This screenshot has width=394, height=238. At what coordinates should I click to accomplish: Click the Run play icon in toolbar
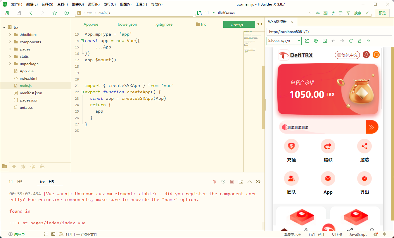coord(67,13)
